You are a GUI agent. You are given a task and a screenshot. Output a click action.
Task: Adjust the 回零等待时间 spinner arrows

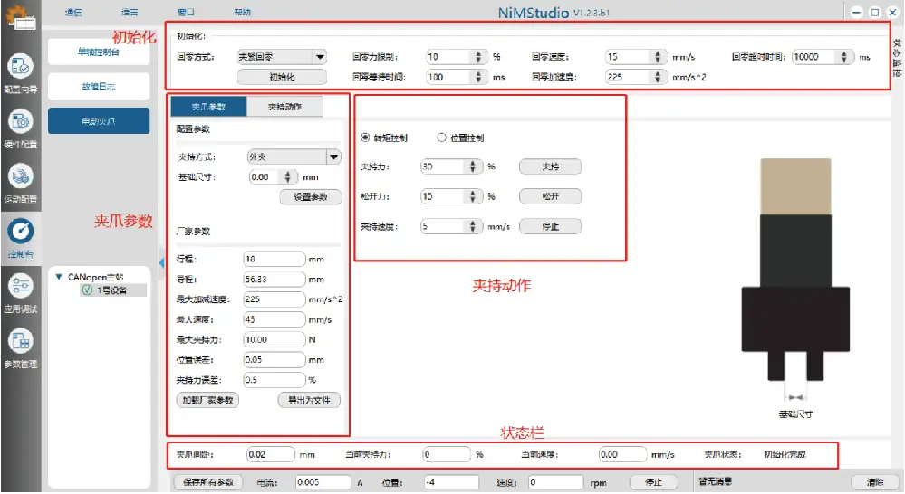tap(478, 77)
